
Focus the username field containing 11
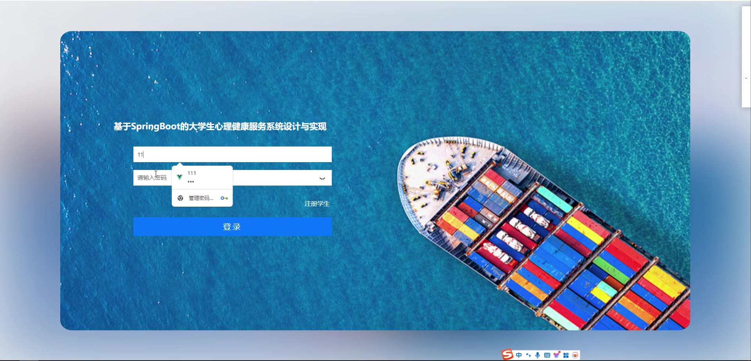point(232,154)
